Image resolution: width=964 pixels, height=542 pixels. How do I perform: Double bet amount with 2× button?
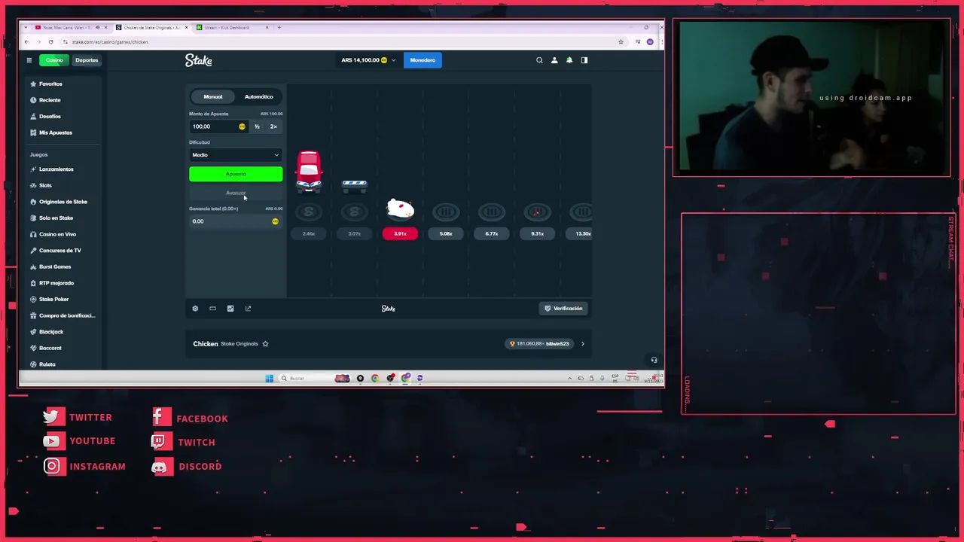[273, 126]
